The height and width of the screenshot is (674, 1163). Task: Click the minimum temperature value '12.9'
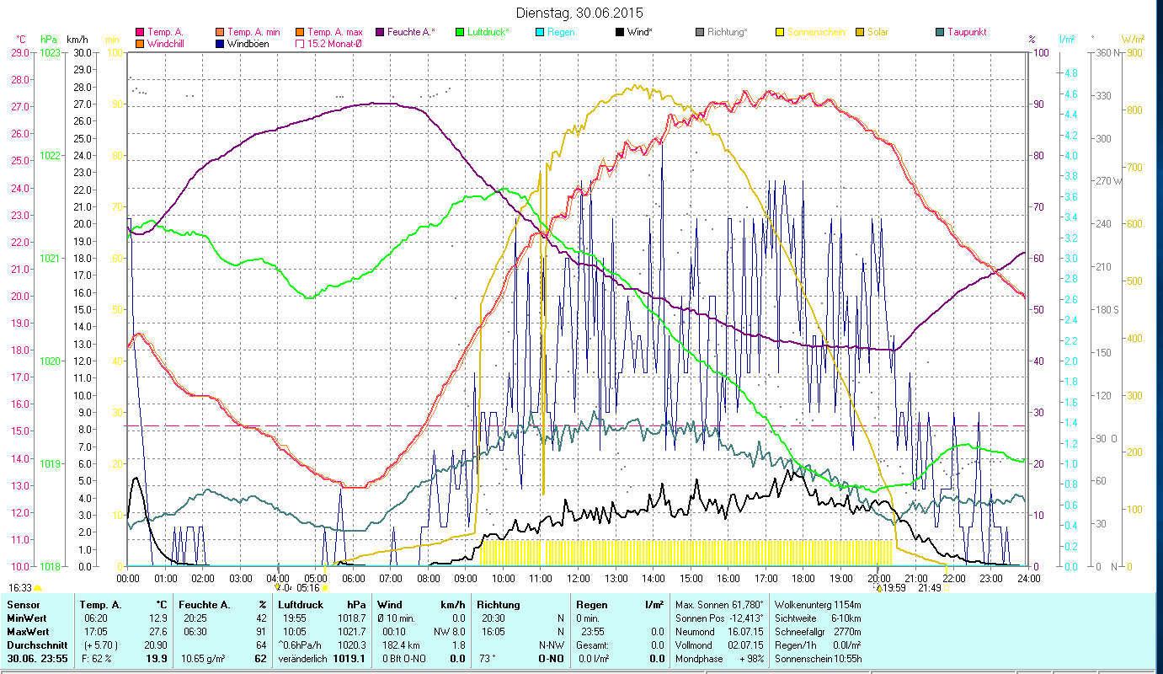pos(159,618)
